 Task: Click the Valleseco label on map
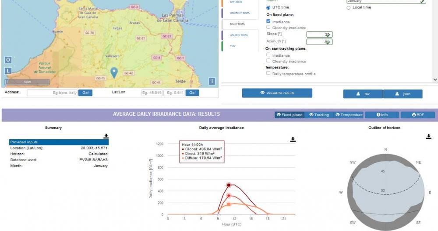(112, 56)
